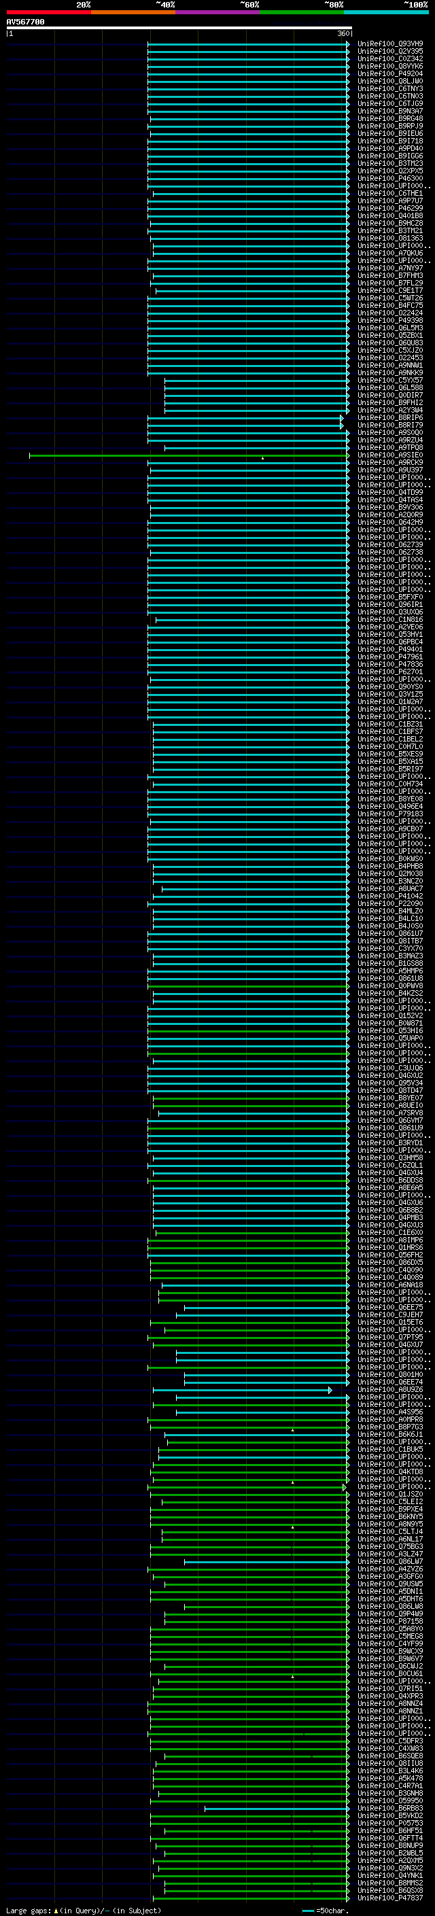Open hit UniRef100_Q8LJW0

(x=390, y=81)
